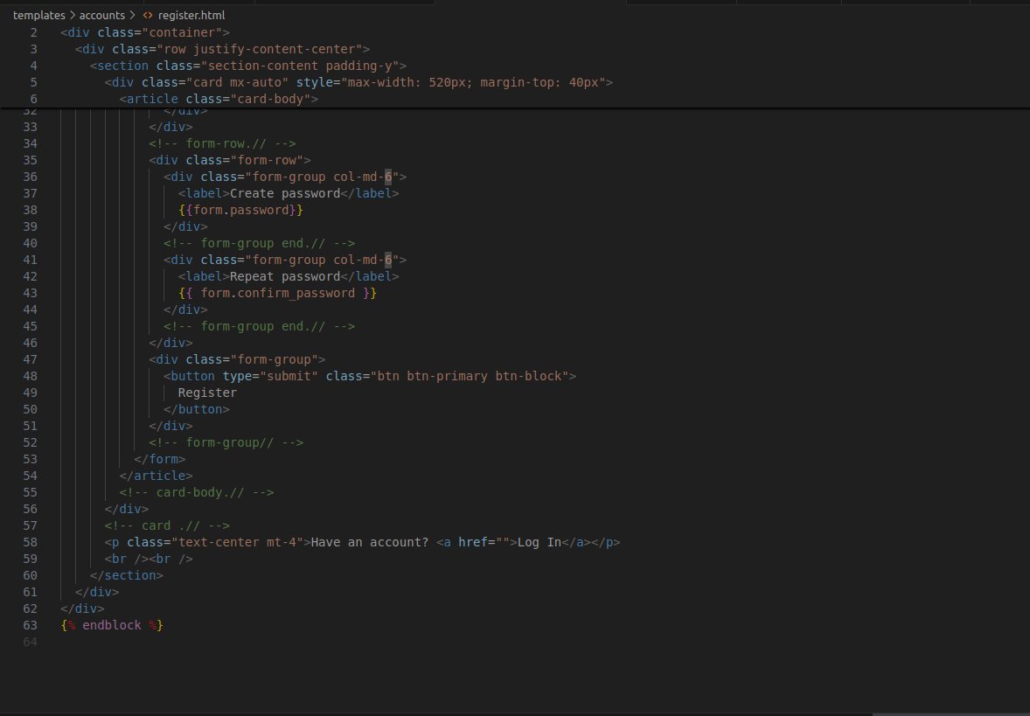Click the chevron after templates in breadcrumb
1030x716 pixels.
(73, 15)
